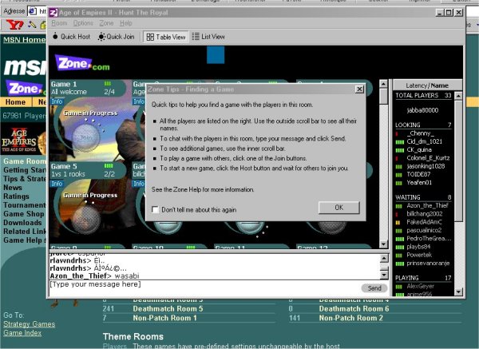Screen dimensions: 479x349
Task: Click Home tab on Zone web page
Action: tap(15, 102)
